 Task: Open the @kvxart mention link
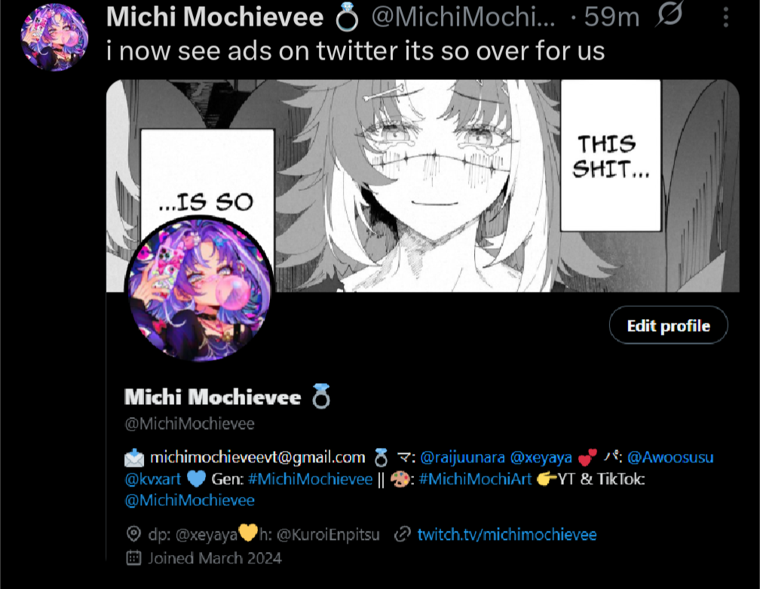click(152, 479)
